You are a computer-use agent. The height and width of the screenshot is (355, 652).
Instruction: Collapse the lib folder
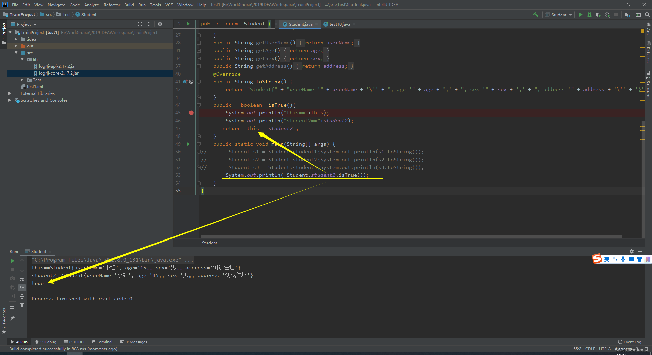(x=22, y=59)
